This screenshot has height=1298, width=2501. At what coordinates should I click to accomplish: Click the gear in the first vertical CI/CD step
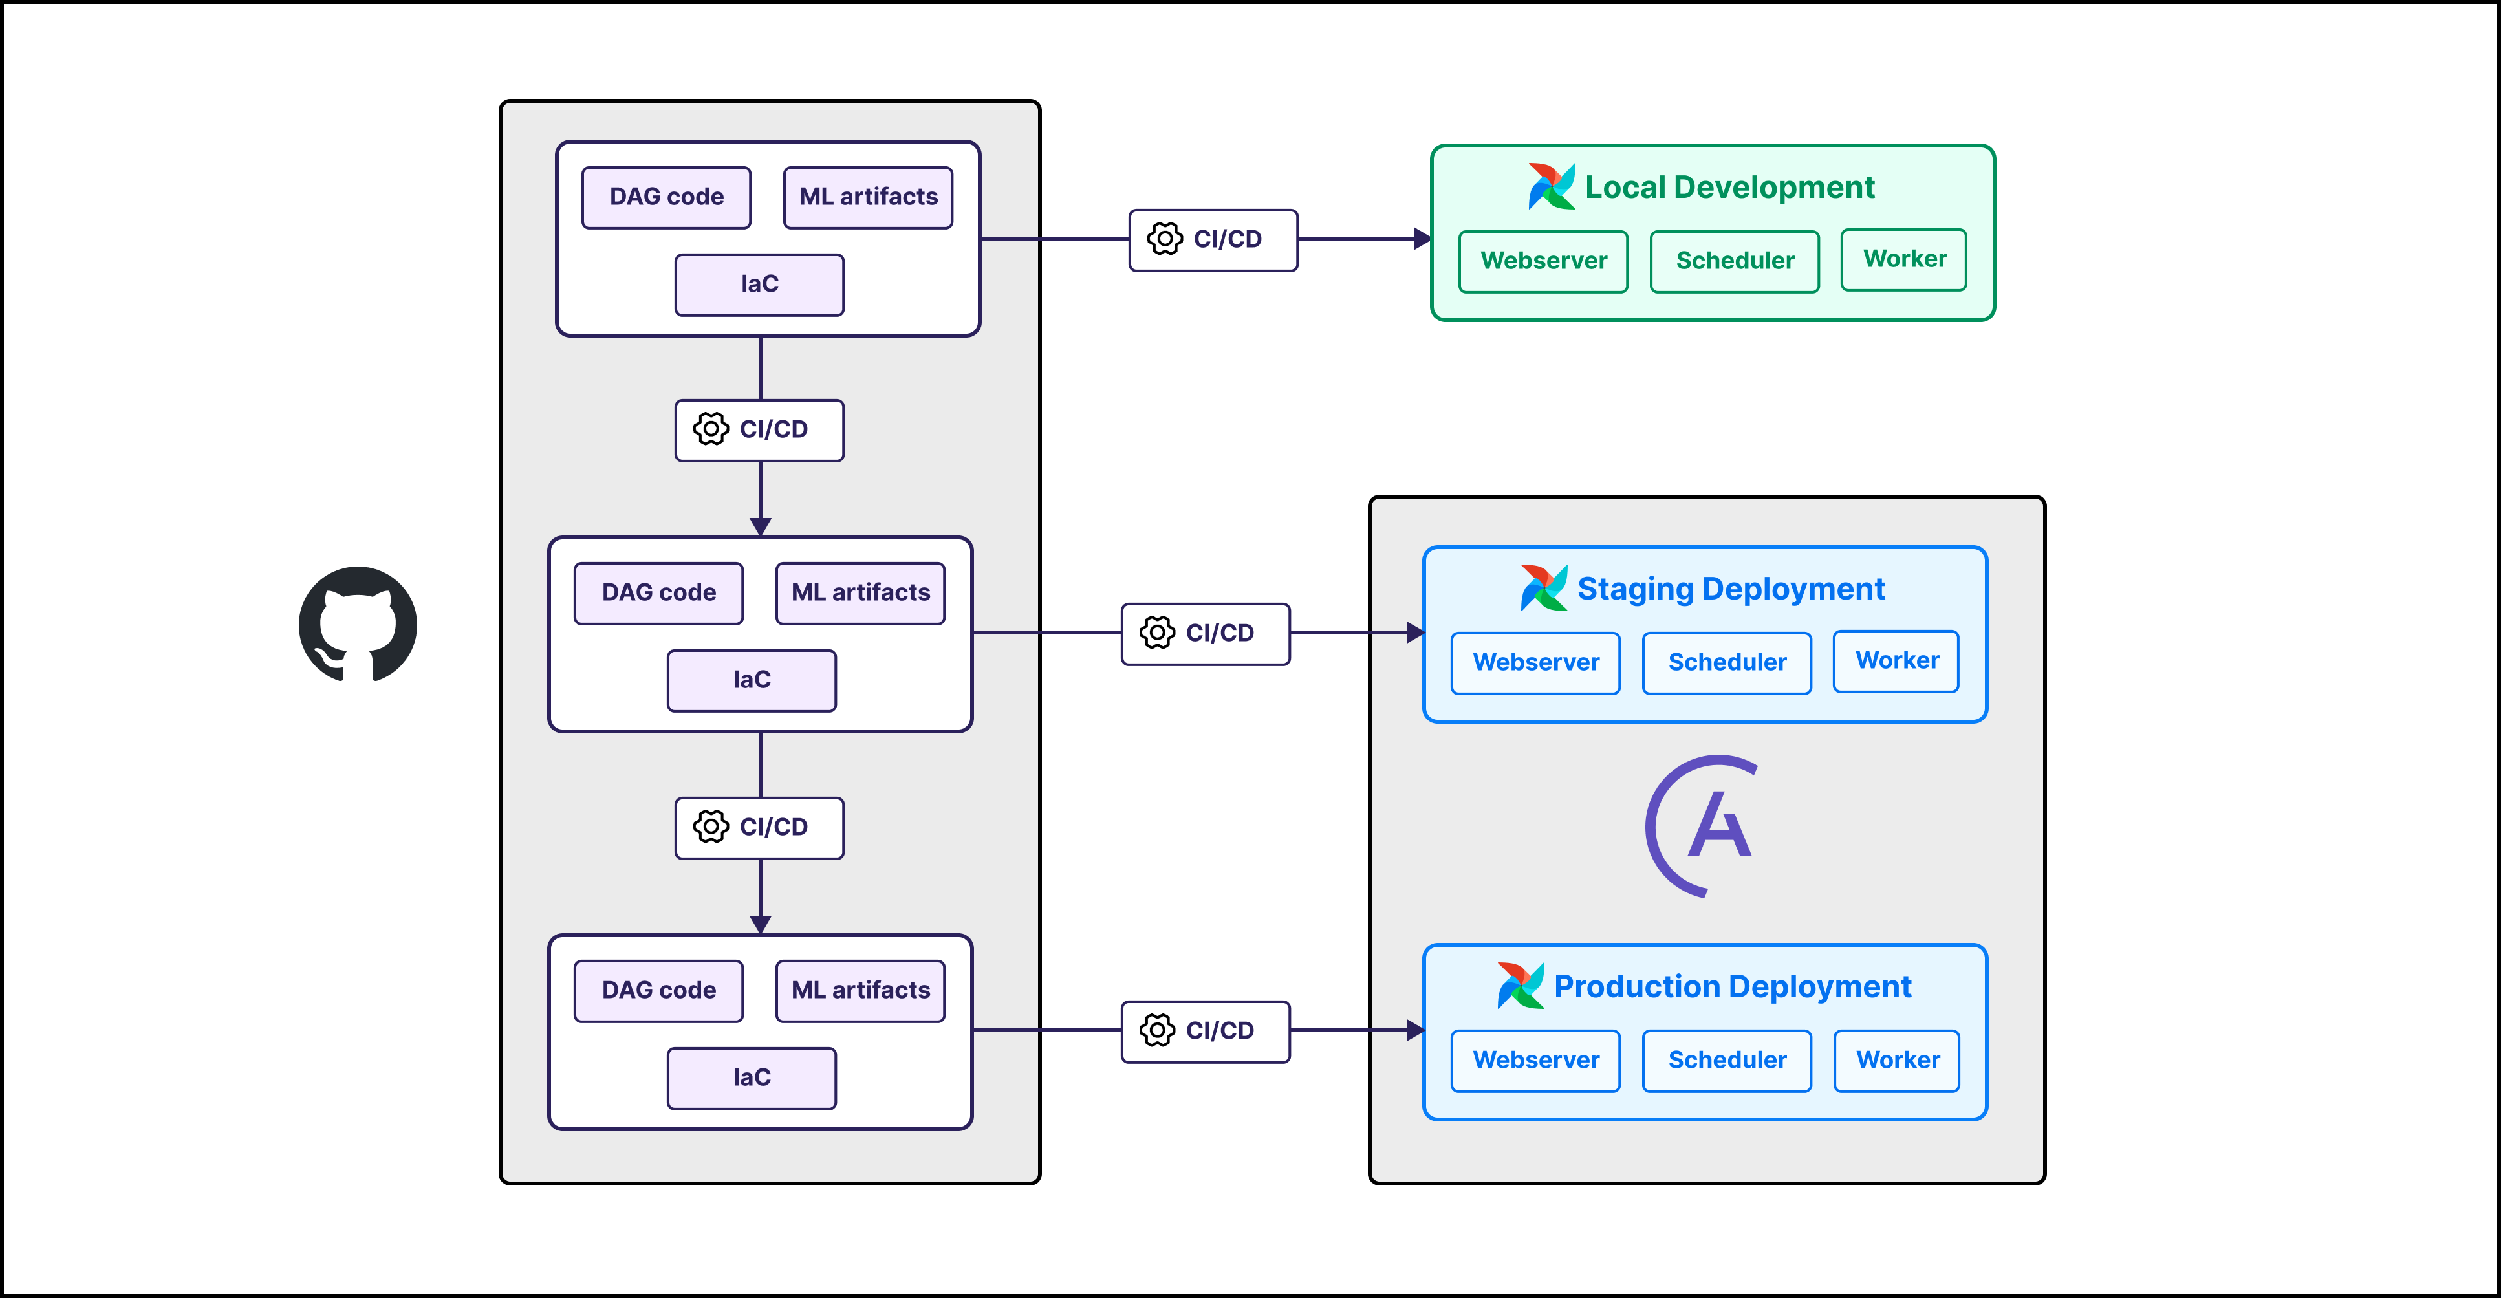[x=711, y=429]
